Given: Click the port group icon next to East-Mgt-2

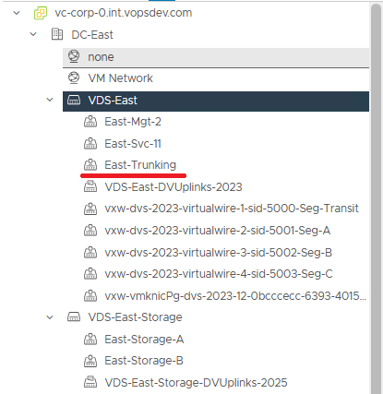Looking at the screenshot, I should [90, 122].
